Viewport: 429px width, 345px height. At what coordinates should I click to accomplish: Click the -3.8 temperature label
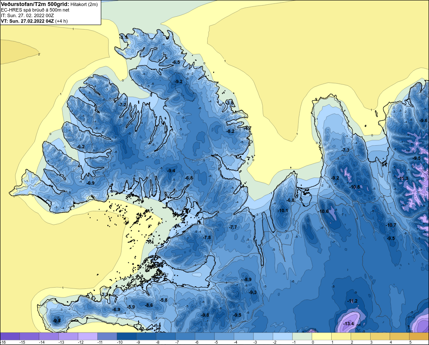point(230,103)
